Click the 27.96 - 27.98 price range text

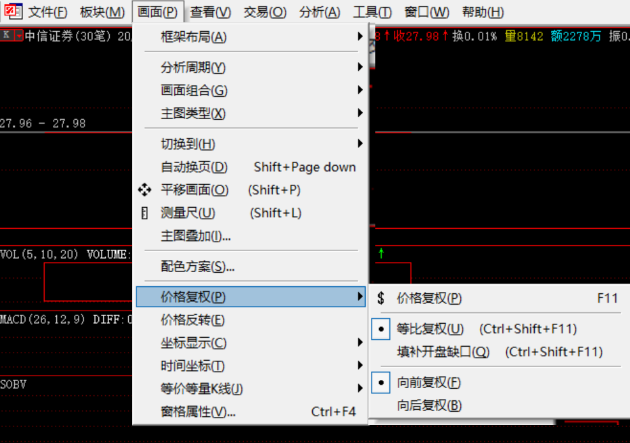coord(43,123)
